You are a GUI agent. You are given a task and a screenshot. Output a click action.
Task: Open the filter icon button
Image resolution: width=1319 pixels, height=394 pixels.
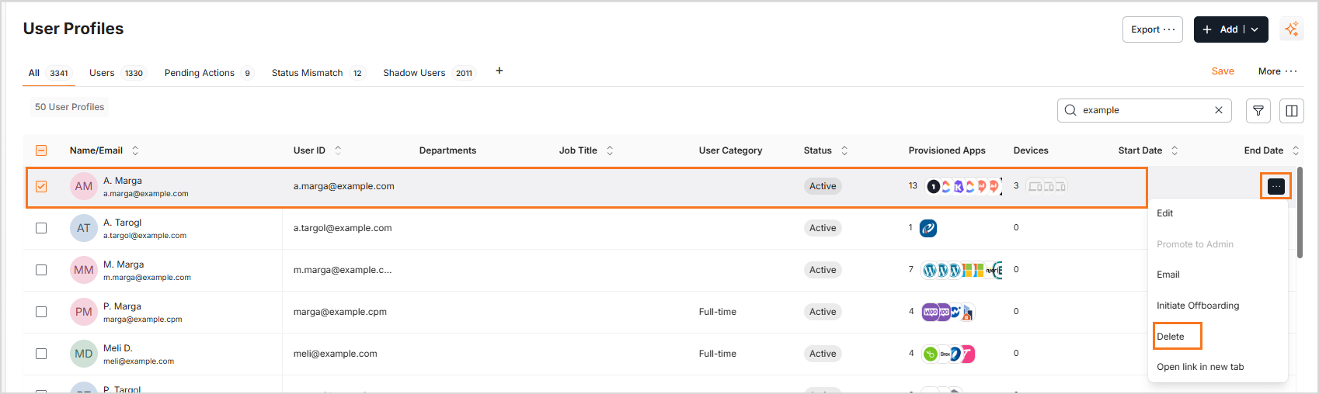pos(1258,111)
